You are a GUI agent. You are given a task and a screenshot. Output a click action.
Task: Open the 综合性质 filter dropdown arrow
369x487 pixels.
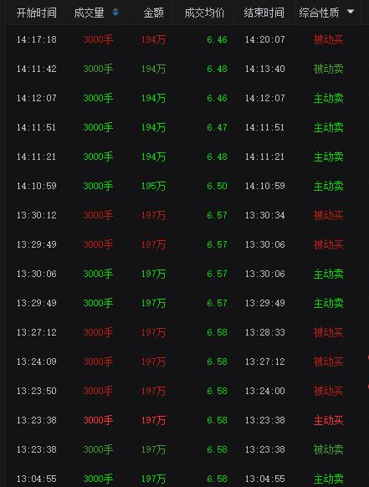click(351, 12)
